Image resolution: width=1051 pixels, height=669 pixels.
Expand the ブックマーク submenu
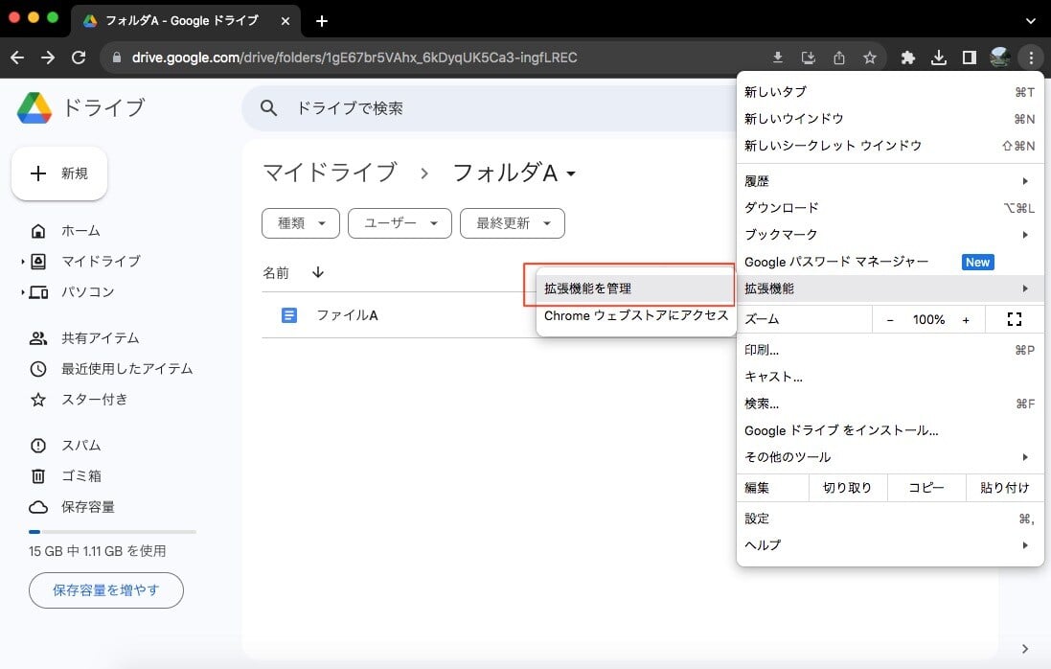[890, 235]
